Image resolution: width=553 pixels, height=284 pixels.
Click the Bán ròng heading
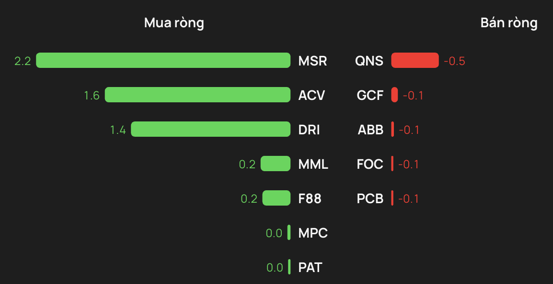509,23
